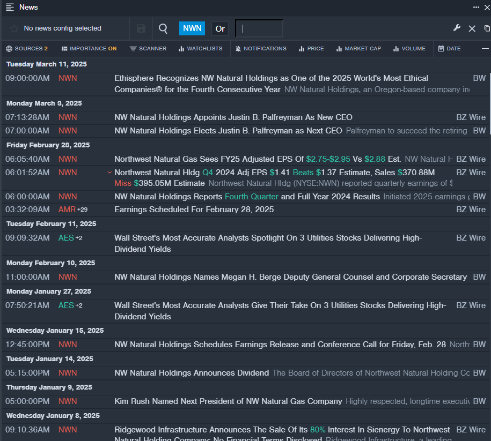Open the No news config selected dropdown
This screenshot has width=491, height=441.
[x=63, y=28]
